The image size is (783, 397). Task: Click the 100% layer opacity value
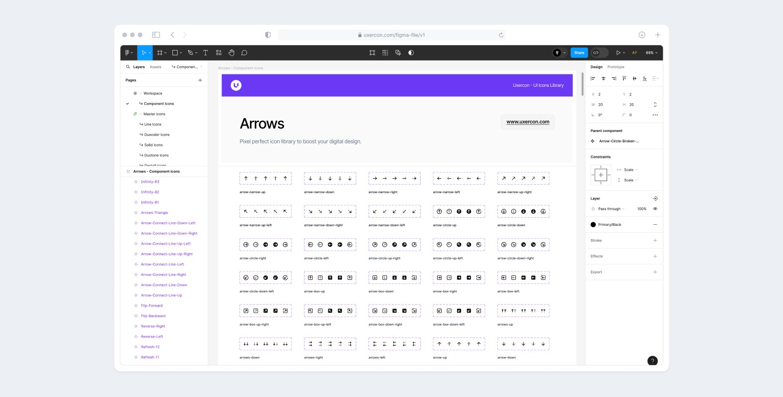pos(642,209)
